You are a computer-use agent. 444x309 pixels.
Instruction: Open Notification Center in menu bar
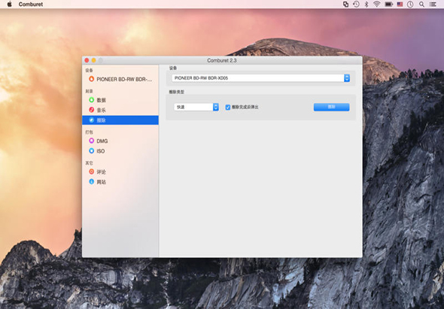tap(433, 5)
